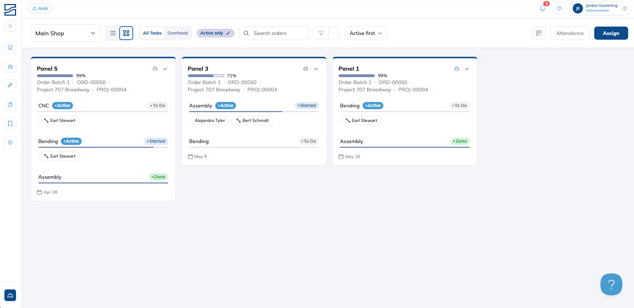Open the Panel 1 card title
634x308 pixels.
pos(349,69)
